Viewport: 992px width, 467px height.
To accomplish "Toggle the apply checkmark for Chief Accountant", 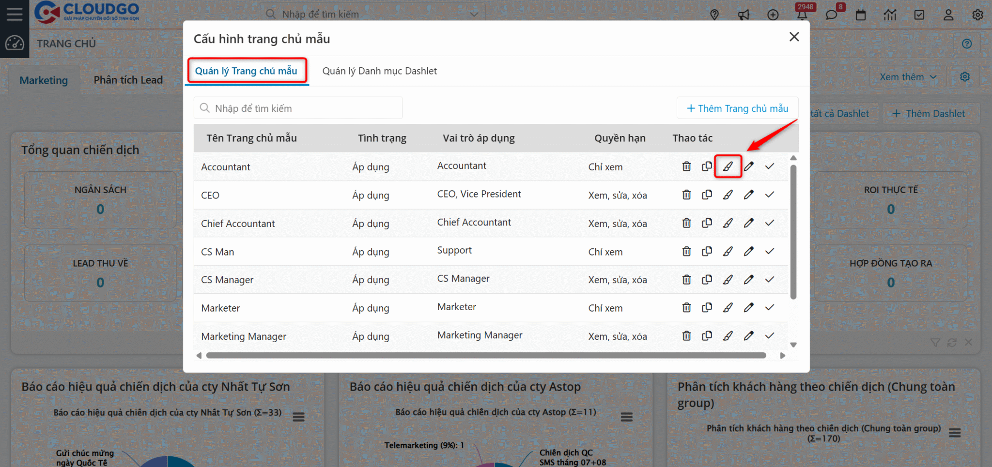I will (x=770, y=223).
